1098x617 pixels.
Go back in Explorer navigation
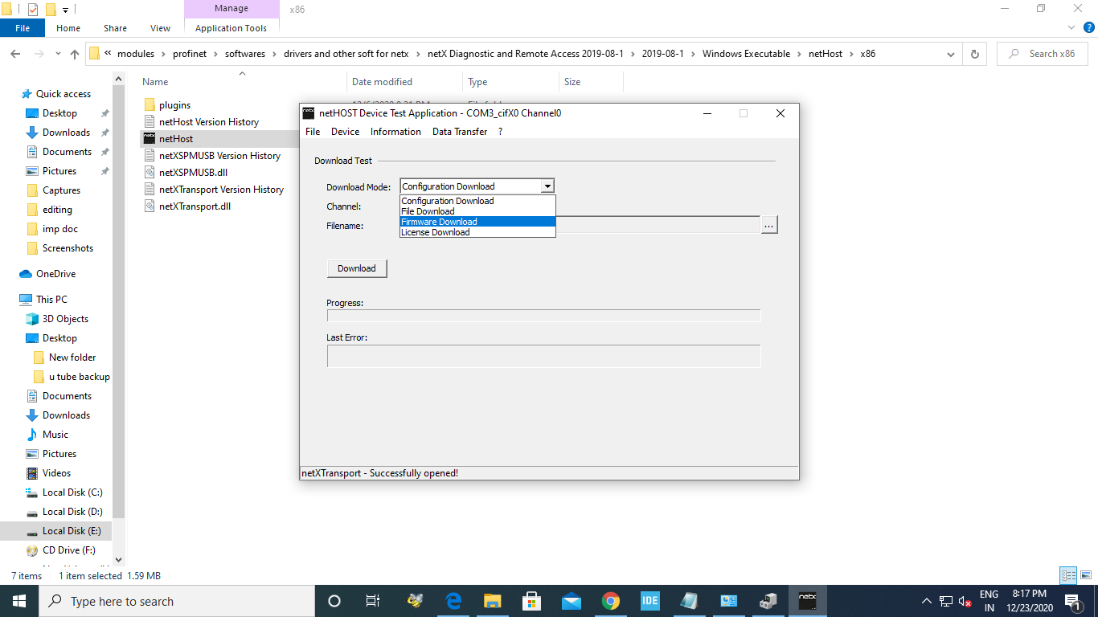[15, 54]
